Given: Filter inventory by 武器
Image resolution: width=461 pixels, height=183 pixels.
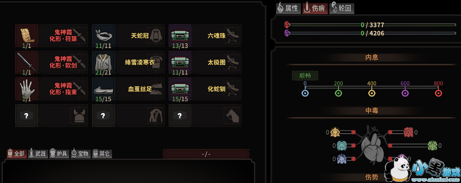Looking at the screenshot, I should [x=38, y=153].
